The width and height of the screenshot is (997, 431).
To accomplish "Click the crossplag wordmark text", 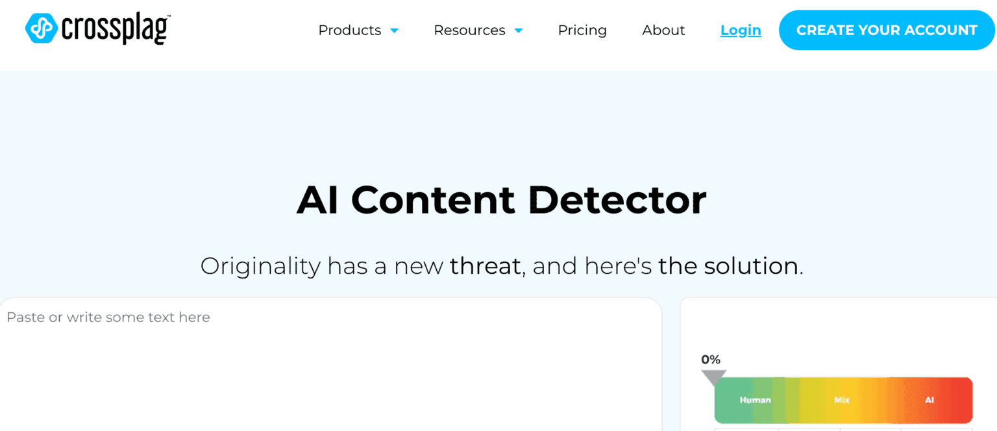I will (116, 29).
